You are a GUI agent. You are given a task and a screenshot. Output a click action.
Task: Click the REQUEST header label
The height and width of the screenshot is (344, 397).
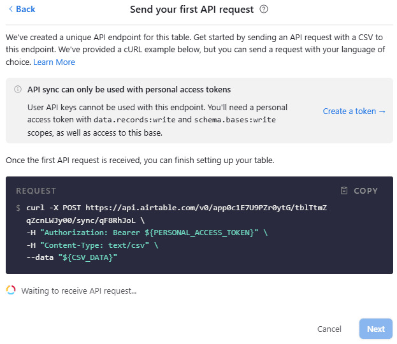pyautogui.click(x=36, y=190)
